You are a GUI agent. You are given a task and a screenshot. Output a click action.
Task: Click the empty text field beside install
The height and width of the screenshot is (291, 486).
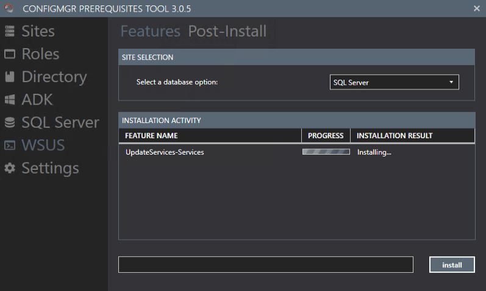pos(265,265)
